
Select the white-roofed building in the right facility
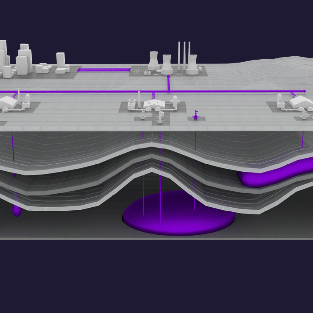[300, 102]
